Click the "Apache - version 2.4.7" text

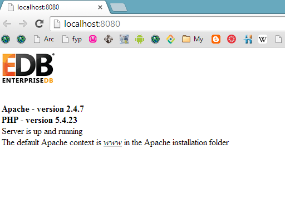coord(43,109)
